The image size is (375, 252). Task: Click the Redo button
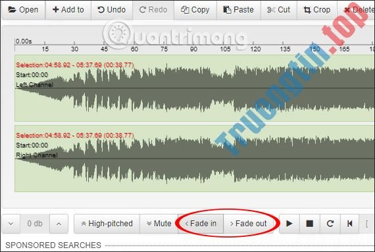(x=153, y=10)
